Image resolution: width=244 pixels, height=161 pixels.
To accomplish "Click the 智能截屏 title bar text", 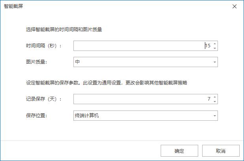I will point(13,7).
